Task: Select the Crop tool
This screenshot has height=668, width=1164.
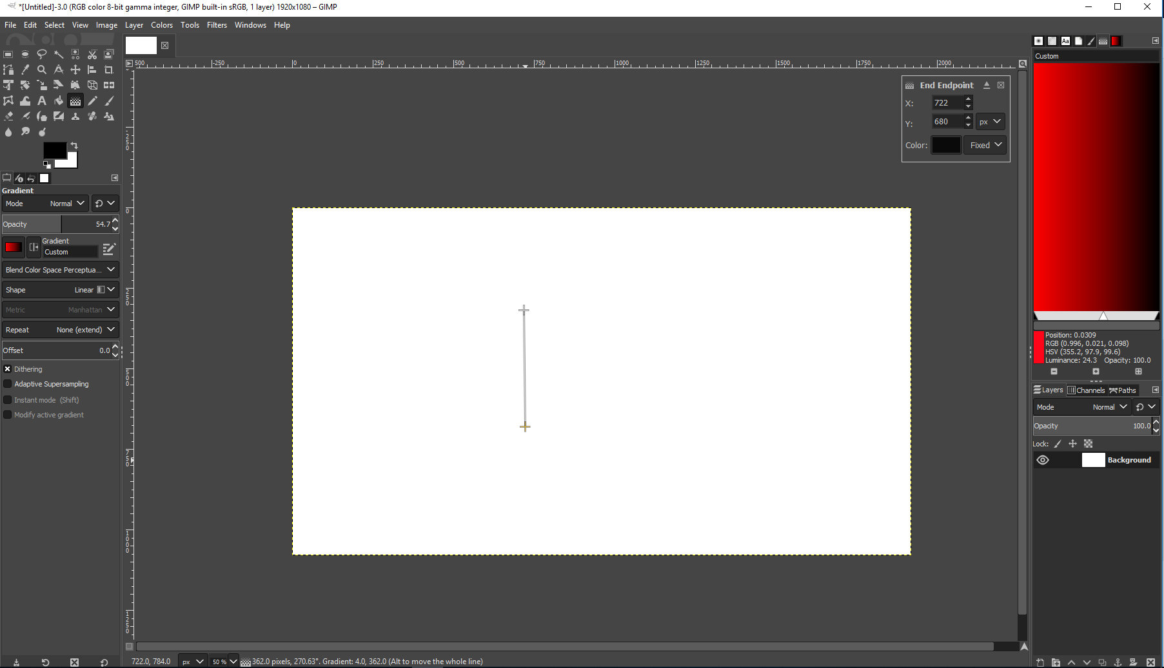Action: coord(109,70)
